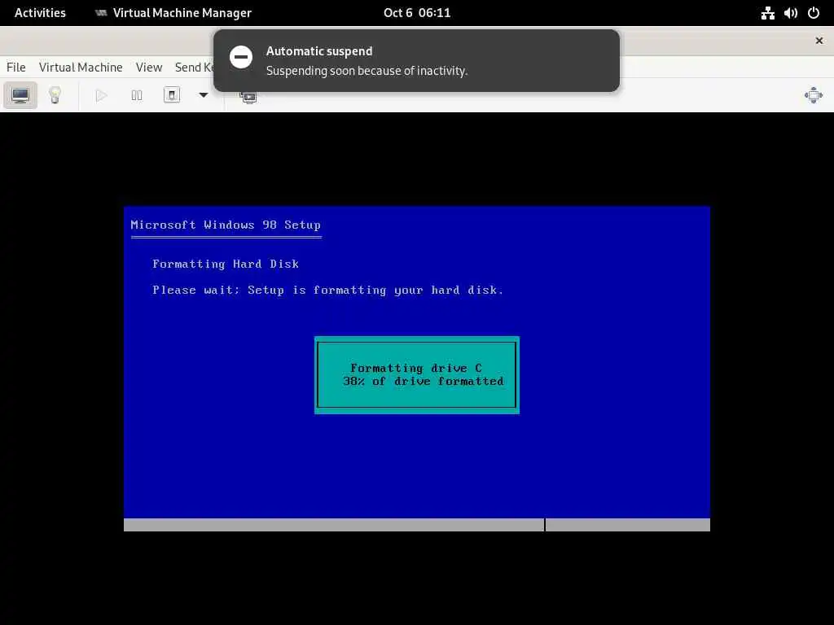Viewport: 834px width, 625px height.
Task: Click "Please wait; Setup is formatting" text
Action: [x=269, y=291]
